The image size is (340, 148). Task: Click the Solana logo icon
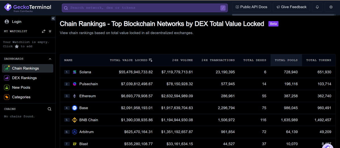pos(75,72)
